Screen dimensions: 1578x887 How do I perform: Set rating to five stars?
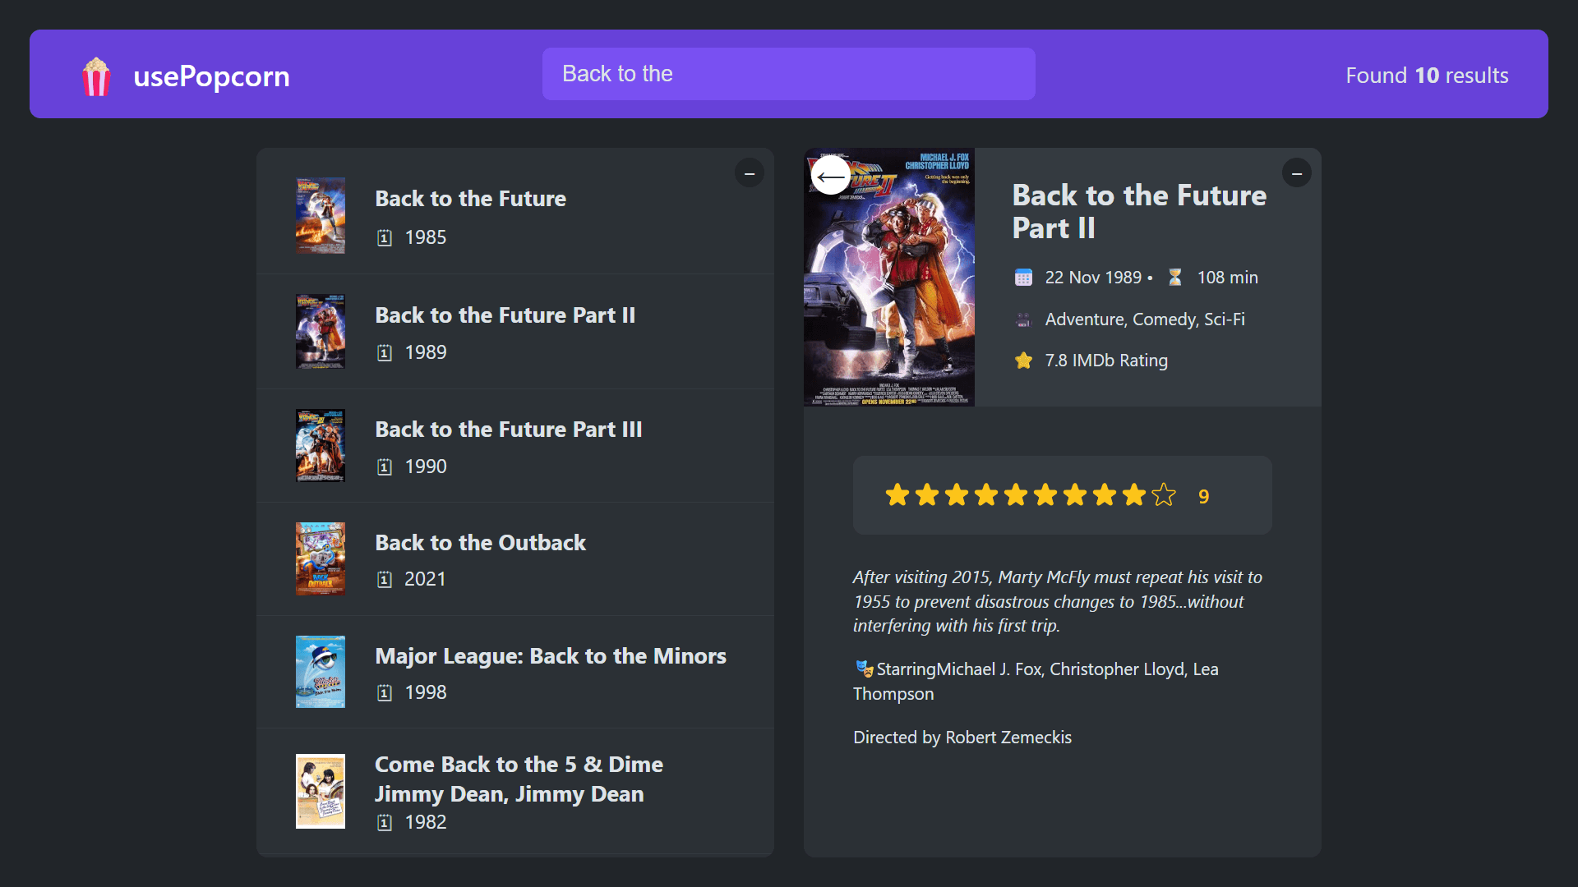[x=1015, y=495]
